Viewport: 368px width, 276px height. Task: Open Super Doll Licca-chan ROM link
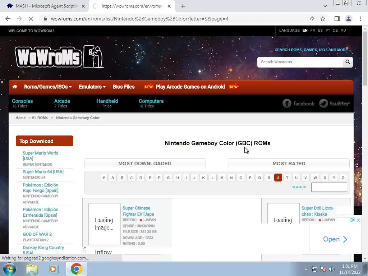(317, 211)
